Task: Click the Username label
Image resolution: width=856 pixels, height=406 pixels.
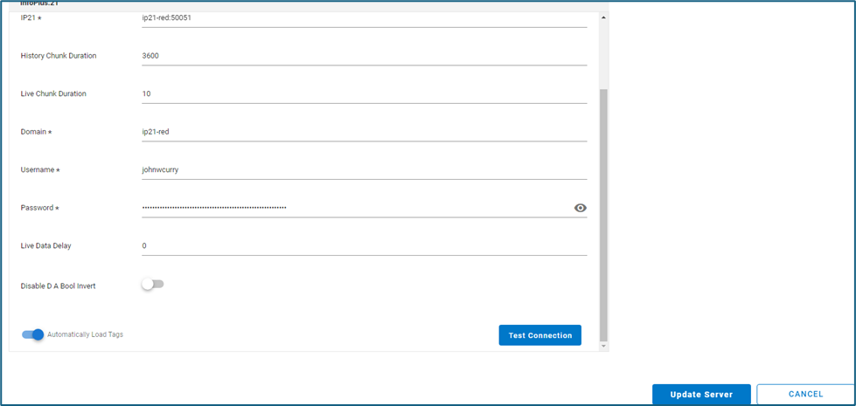Action: tap(40, 169)
